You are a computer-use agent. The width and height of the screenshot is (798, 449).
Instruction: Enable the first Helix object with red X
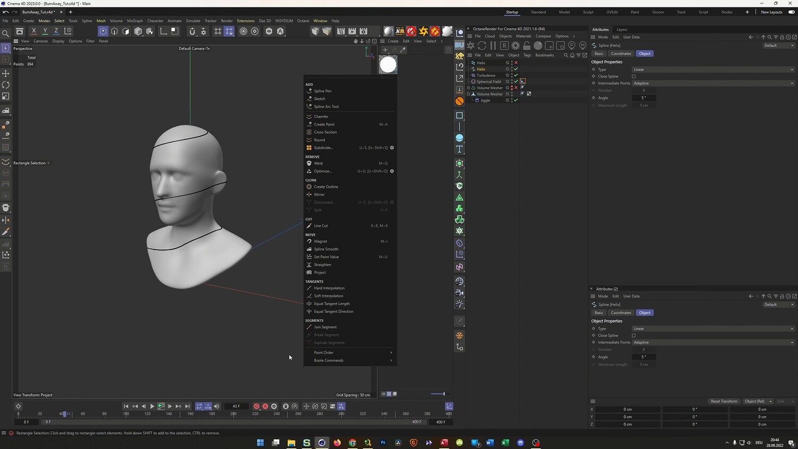click(x=516, y=63)
